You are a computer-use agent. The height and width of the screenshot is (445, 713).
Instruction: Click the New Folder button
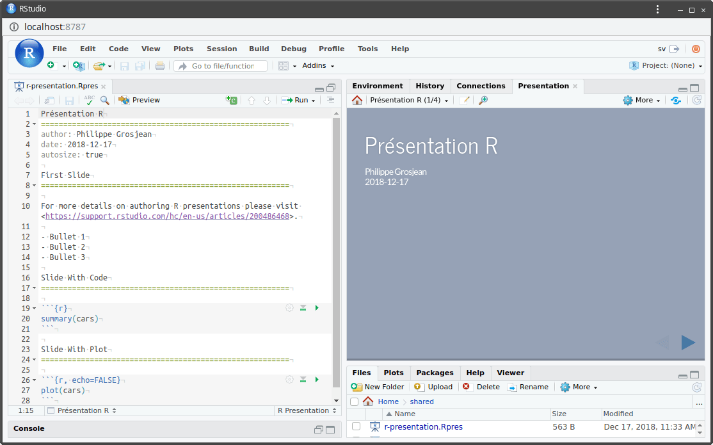coord(378,387)
